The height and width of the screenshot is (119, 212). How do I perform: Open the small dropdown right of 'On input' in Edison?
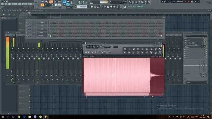pyautogui.click(x=115, y=47)
